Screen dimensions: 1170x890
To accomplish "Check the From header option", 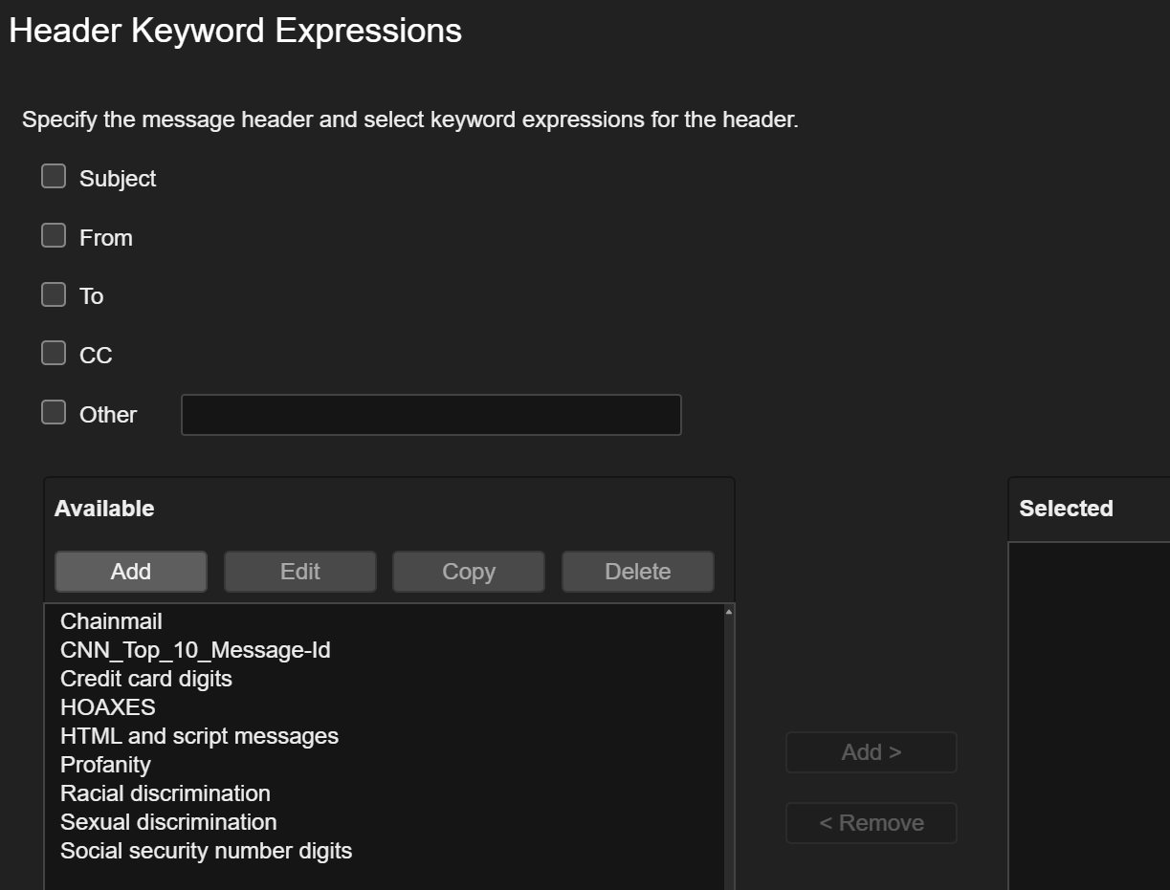I will pos(54,236).
